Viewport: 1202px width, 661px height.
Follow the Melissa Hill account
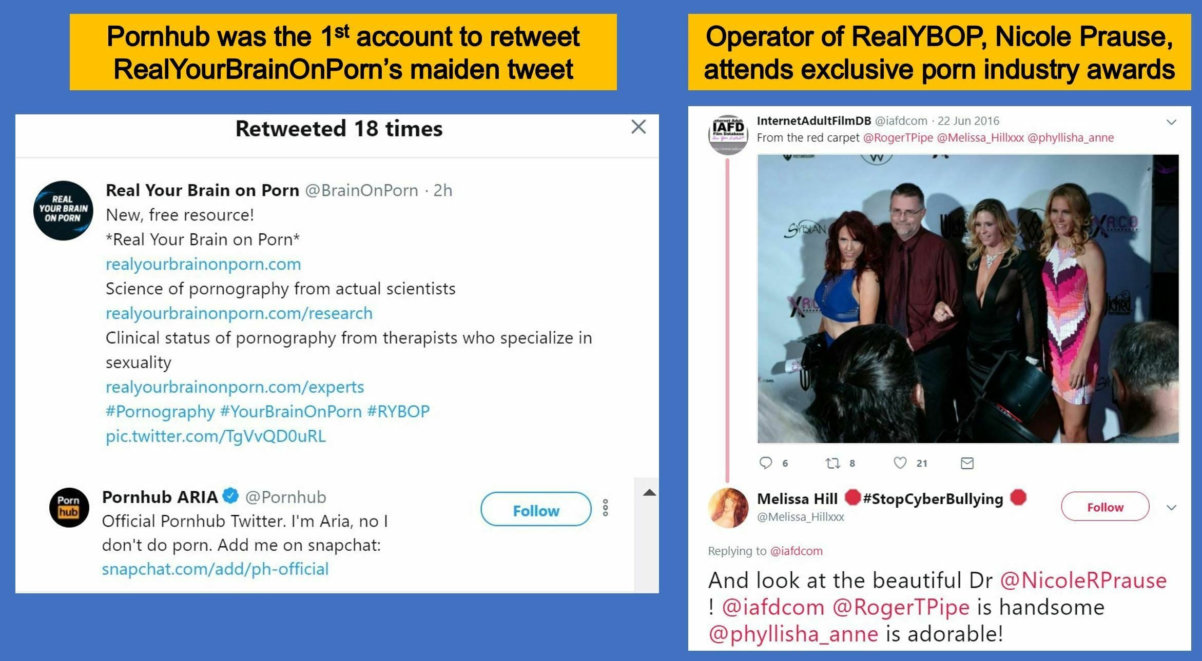tap(1105, 507)
